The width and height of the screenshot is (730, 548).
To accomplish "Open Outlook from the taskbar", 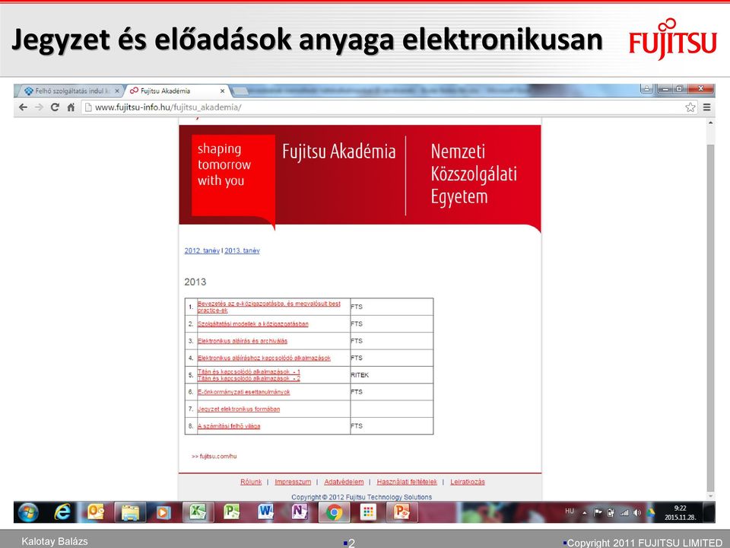I will point(96,512).
